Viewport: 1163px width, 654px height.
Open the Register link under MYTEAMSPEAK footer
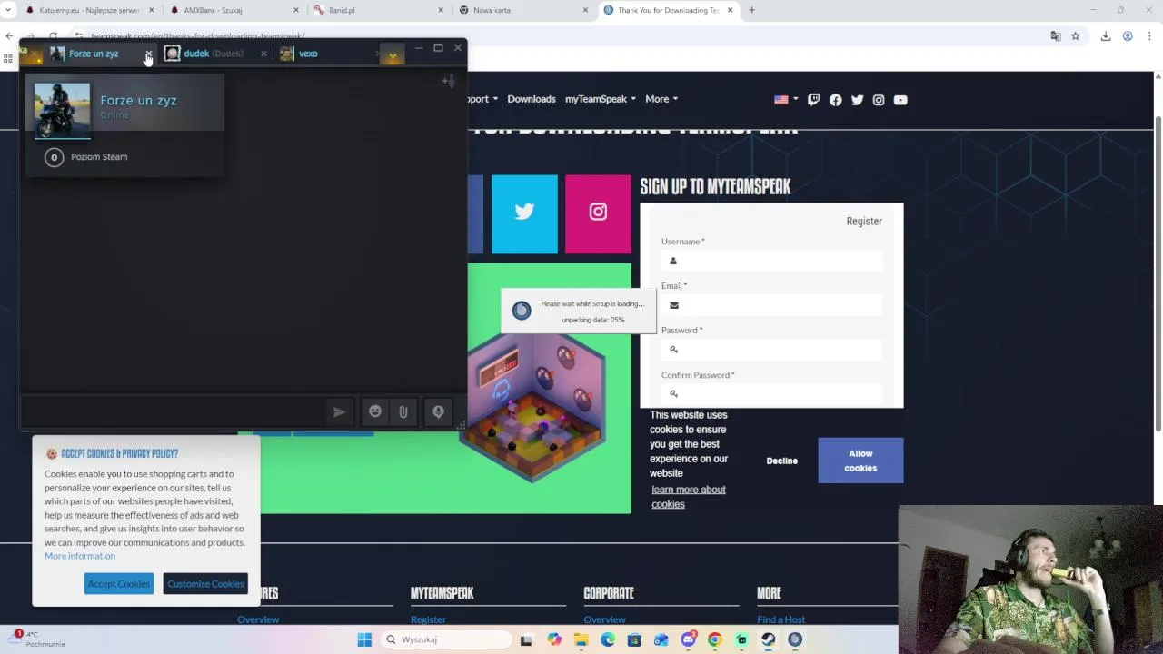click(428, 619)
